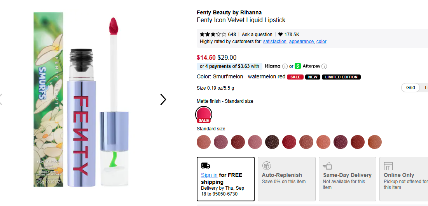428x206 pixels.
Task: Click Sign in for free shipping
Action: [x=209, y=175]
